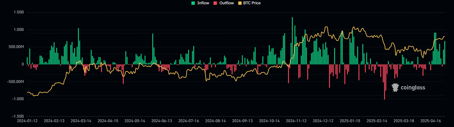Screen dimensions: 454x127
Task: Select the 2025-04-16 x-axis date label
Action: point(431,121)
